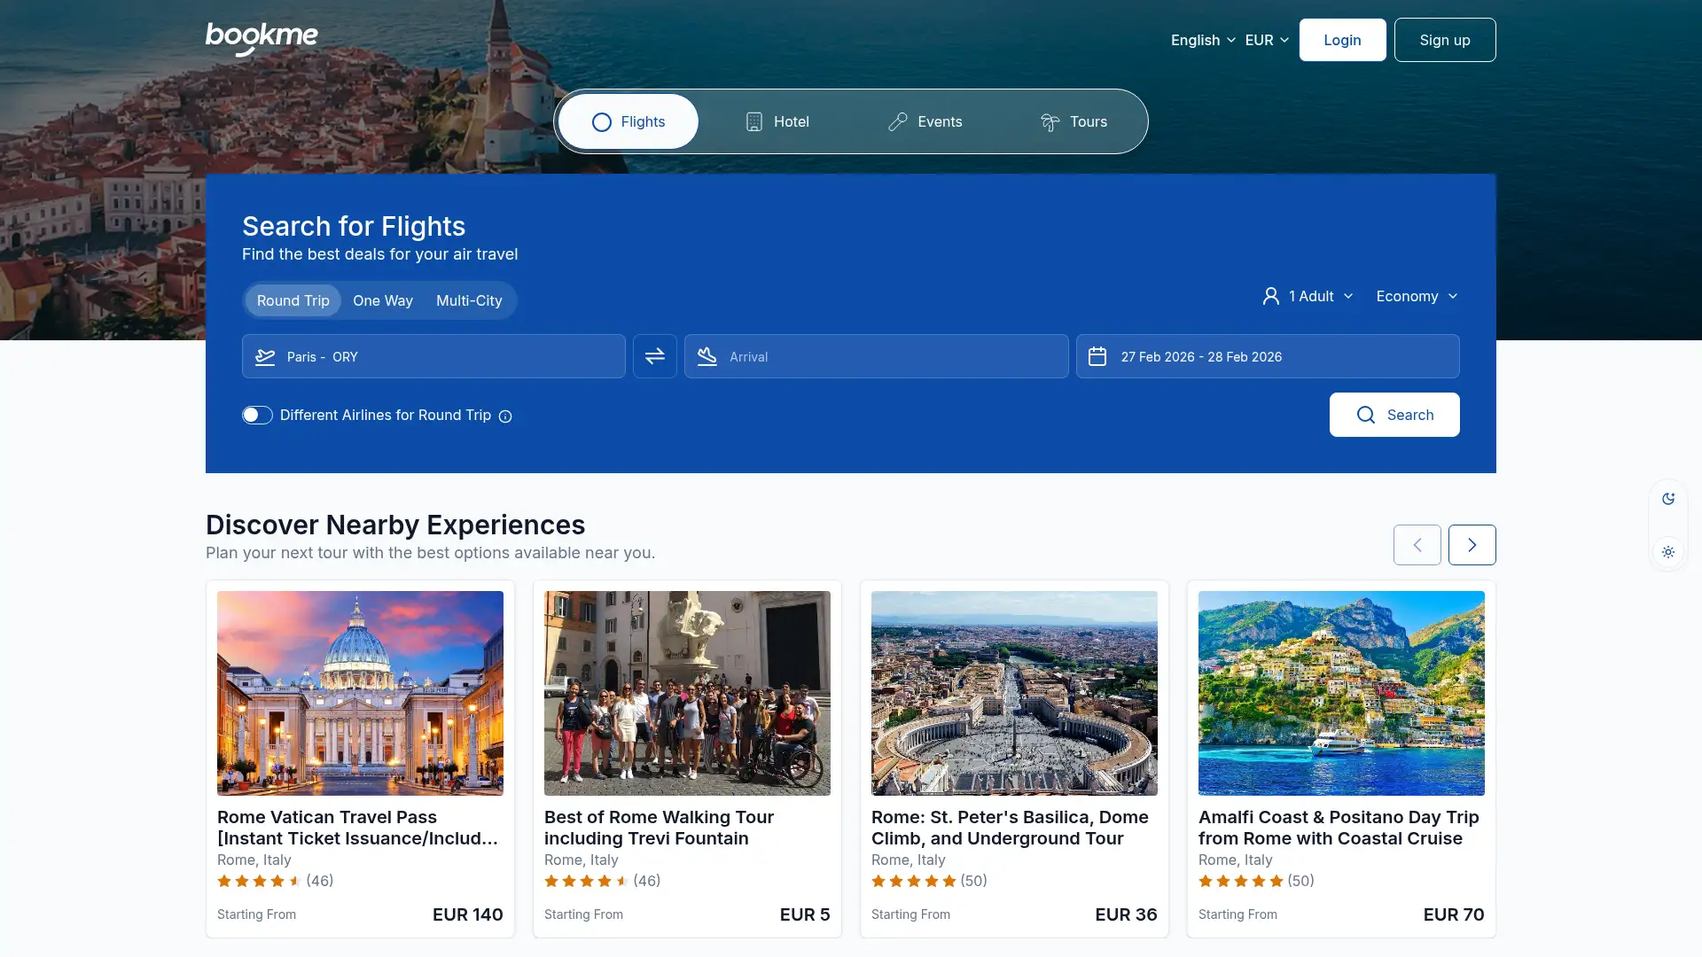Click the swap departure and arrival icon
1702x957 pixels.
tap(654, 356)
